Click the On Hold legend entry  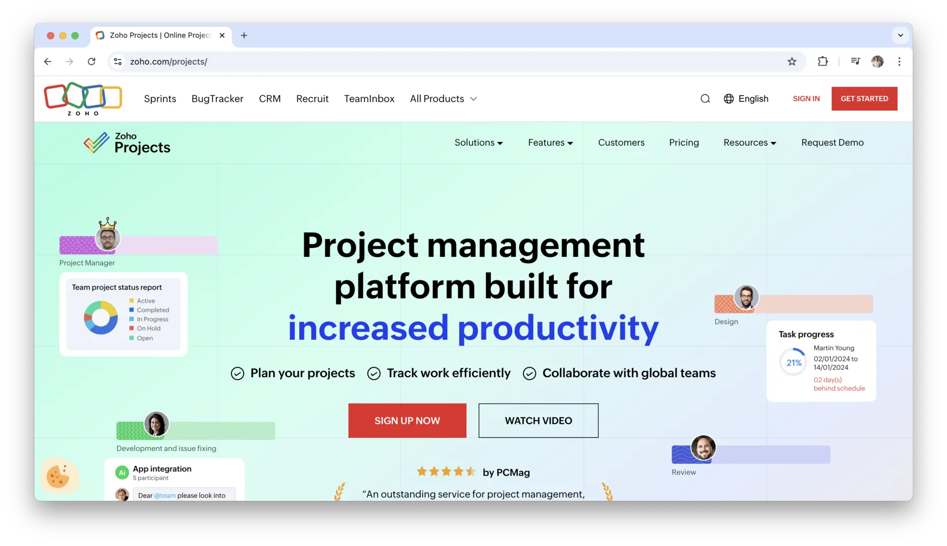pos(145,328)
